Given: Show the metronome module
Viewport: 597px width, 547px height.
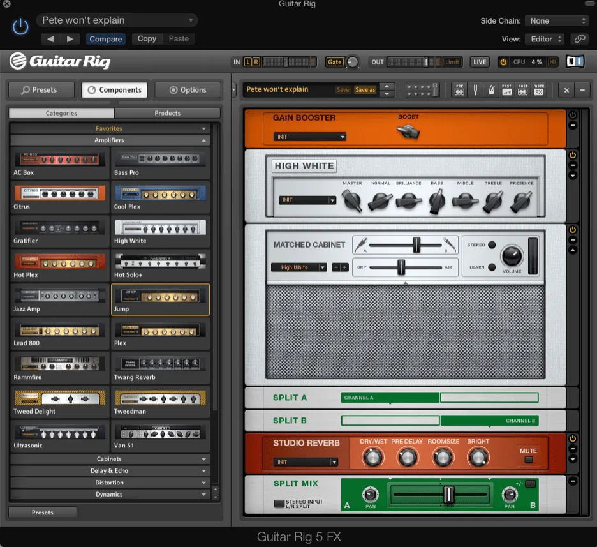Looking at the screenshot, I should tap(491, 90).
